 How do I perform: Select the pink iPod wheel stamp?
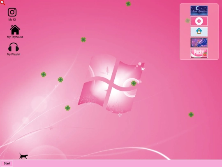point(199,21)
